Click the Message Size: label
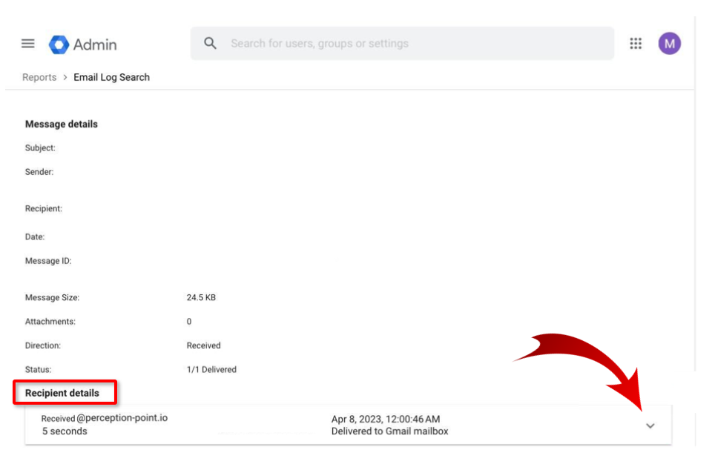Screen dimensions: 715x464 coord(52,298)
